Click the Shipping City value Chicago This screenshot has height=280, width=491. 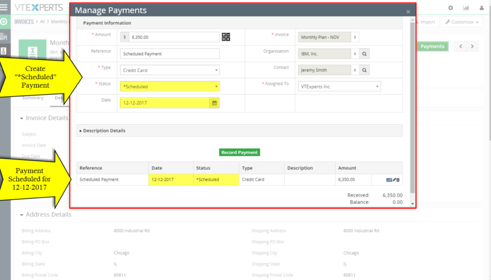pyautogui.click(x=351, y=253)
